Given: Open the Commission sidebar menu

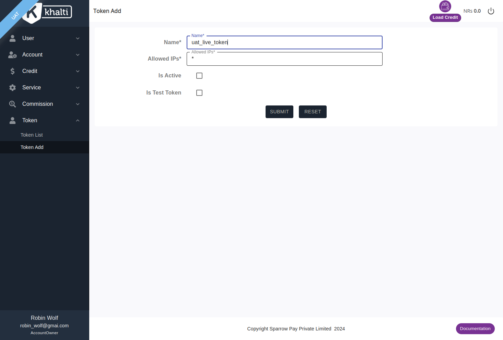Looking at the screenshot, I should pos(45,104).
